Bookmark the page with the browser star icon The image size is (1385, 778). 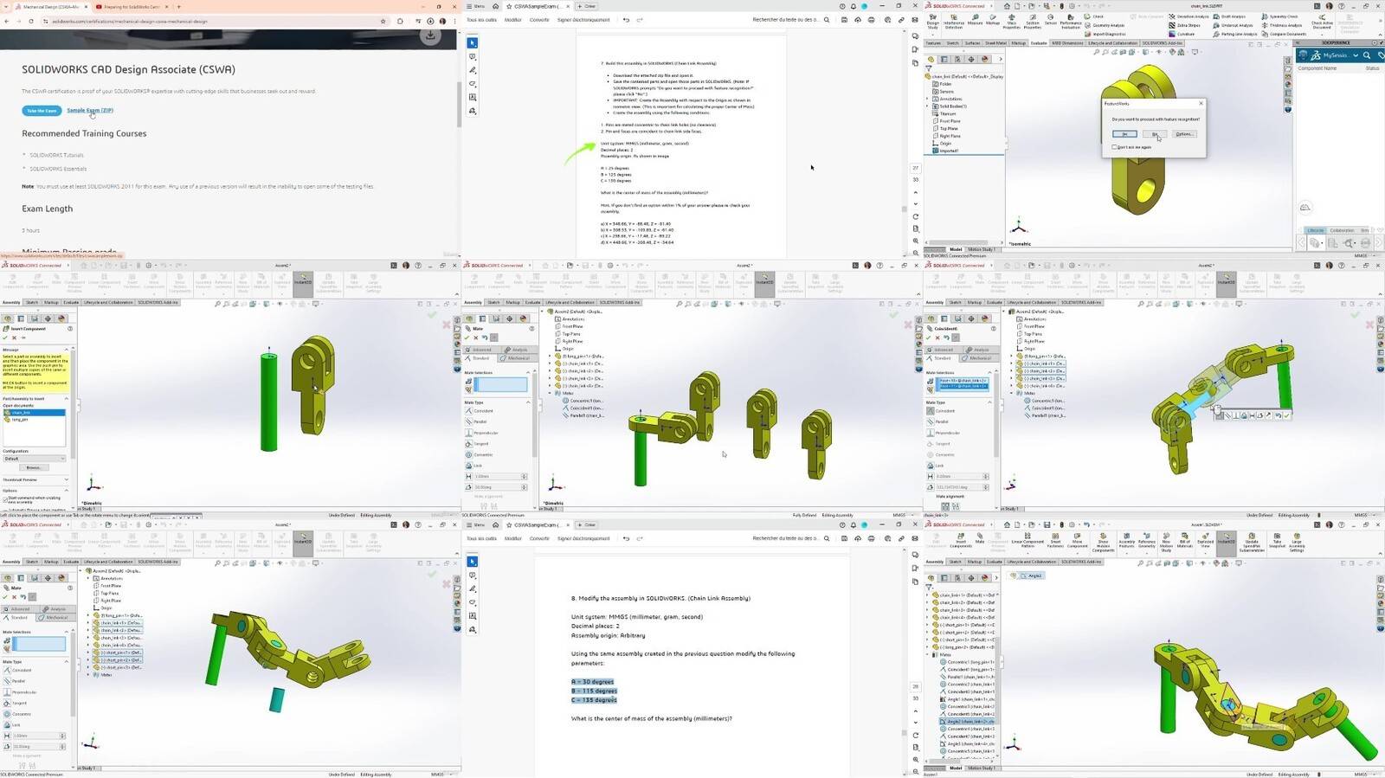pyautogui.click(x=383, y=21)
